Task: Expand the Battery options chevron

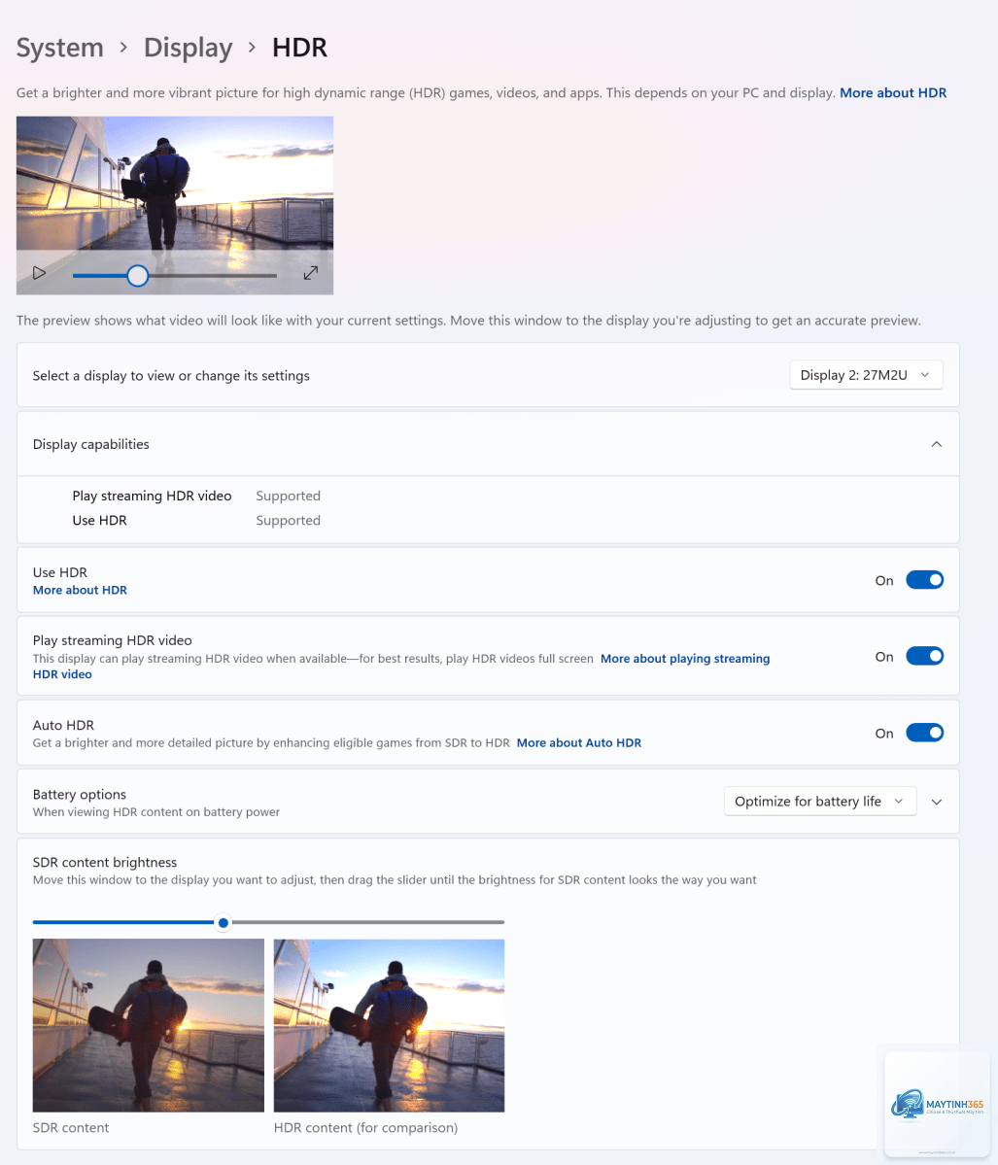Action: (x=937, y=802)
